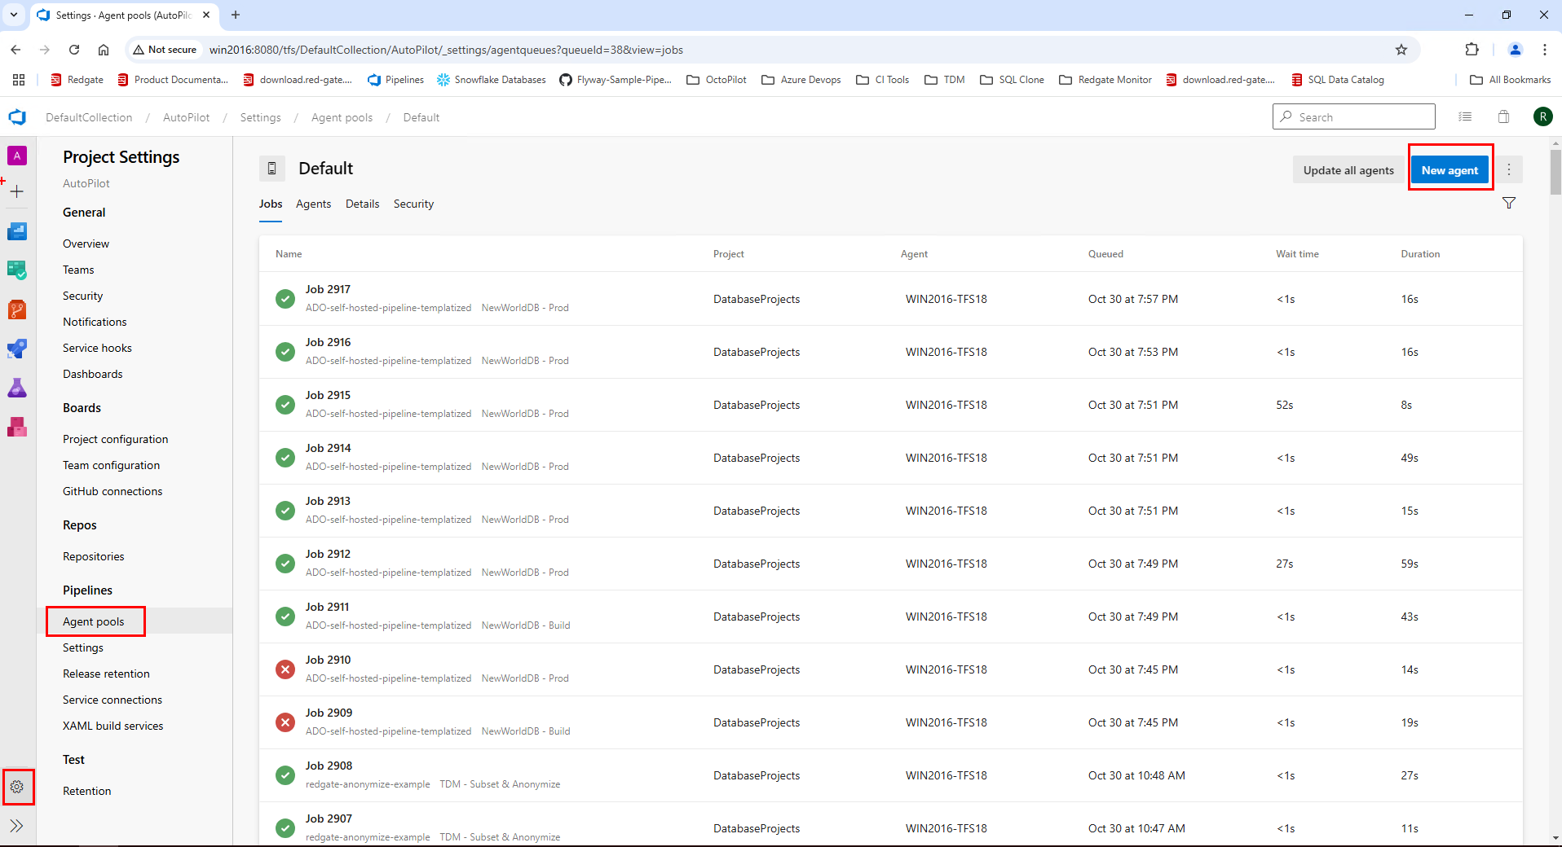Click the Azure DevOps logo
The image size is (1562, 847).
click(17, 117)
